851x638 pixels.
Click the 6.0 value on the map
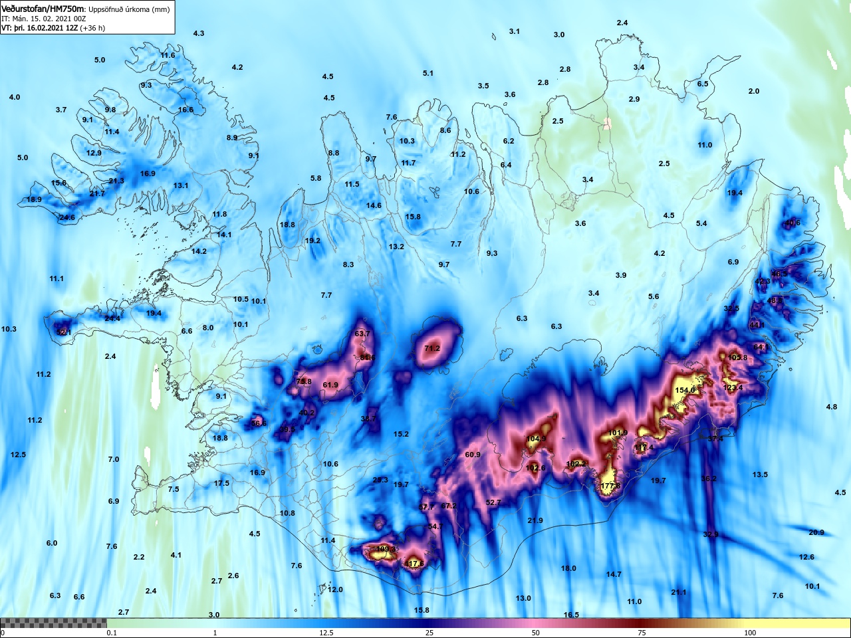(x=52, y=543)
